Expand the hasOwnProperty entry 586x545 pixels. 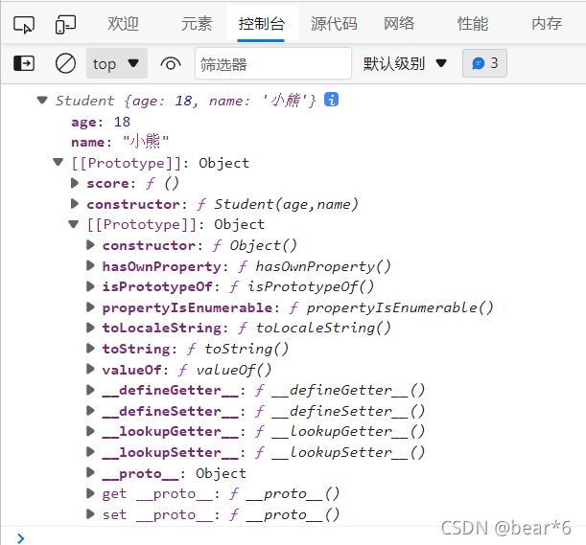[x=90, y=266]
